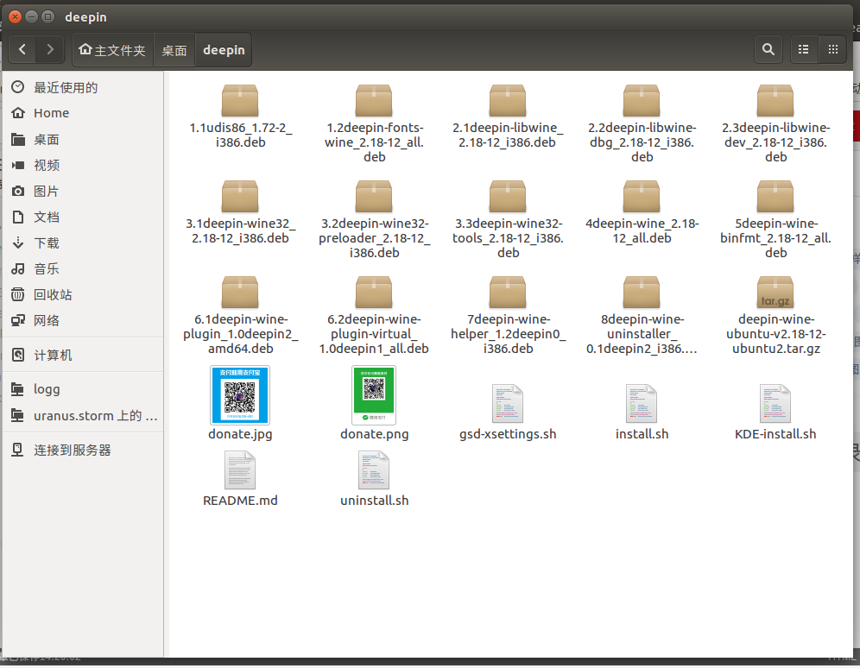The height and width of the screenshot is (668, 860).
Task: Select 7deepin-wine-helper package icon
Action: click(x=508, y=293)
